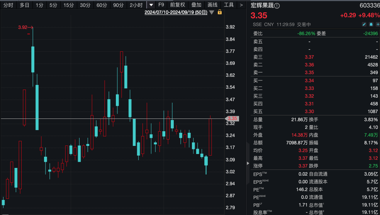Open the dropdown arrow after 2小时
The image size is (380, 215).
point(151,5)
